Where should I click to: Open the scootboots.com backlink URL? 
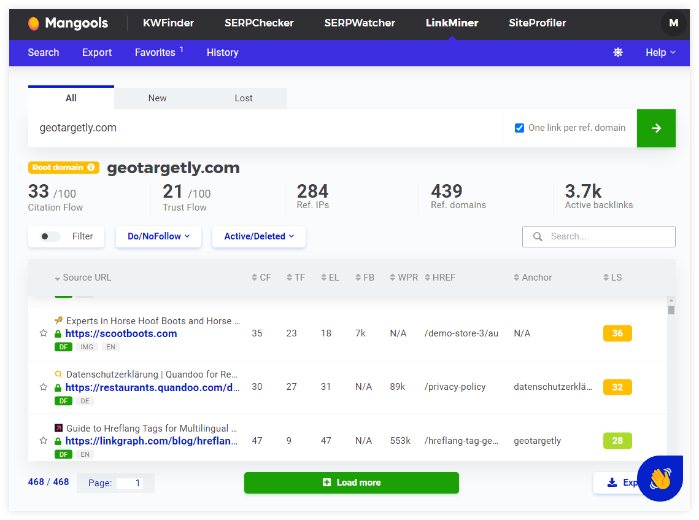click(121, 333)
